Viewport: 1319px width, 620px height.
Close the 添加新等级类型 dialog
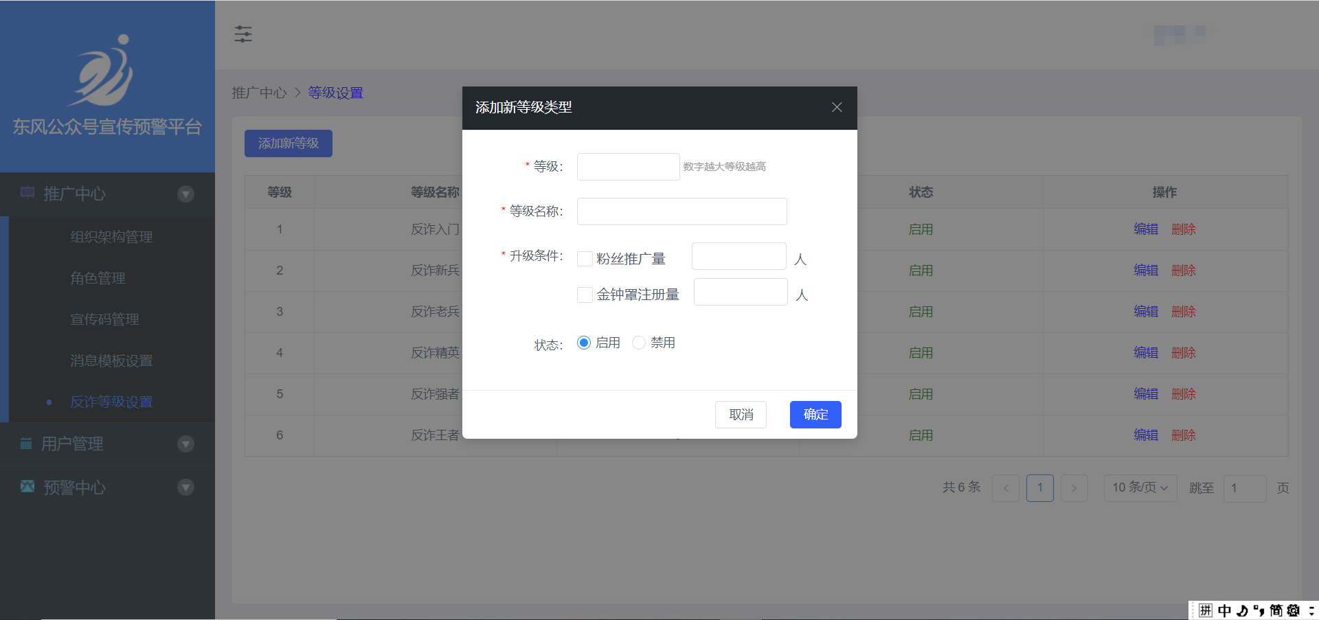pos(837,107)
